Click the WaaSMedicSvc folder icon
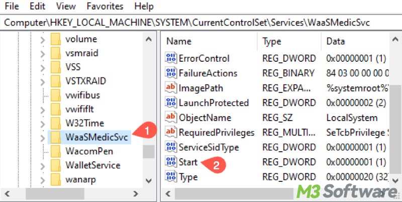This screenshot has width=402, height=202. click(x=56, y=137)
